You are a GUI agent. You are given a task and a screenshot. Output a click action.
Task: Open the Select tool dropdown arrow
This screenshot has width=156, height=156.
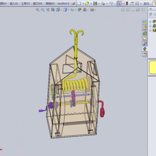123,4
